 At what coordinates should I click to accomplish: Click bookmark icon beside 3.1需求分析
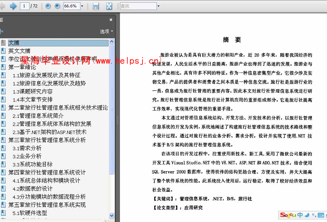click(x=3, y=148)
